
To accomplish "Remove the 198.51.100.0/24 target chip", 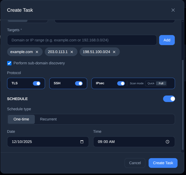I will (x=114, y=52).
